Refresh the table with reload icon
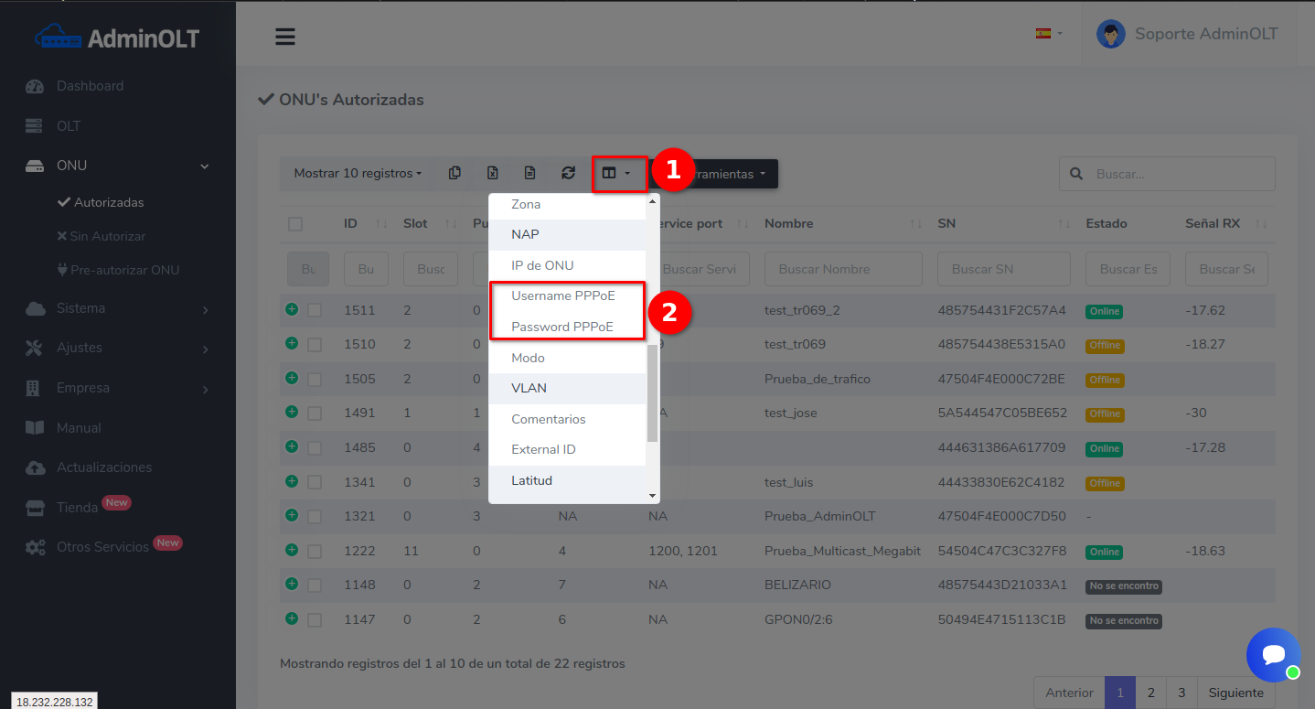Screen dimensions: 1315x709 pyautogui.click(x=568, y=173)
